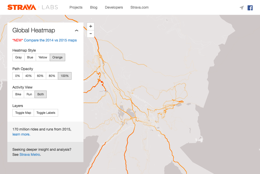Collapse the Global Heatmap panel
Screen dimensions: 260x174
[76, 30]
